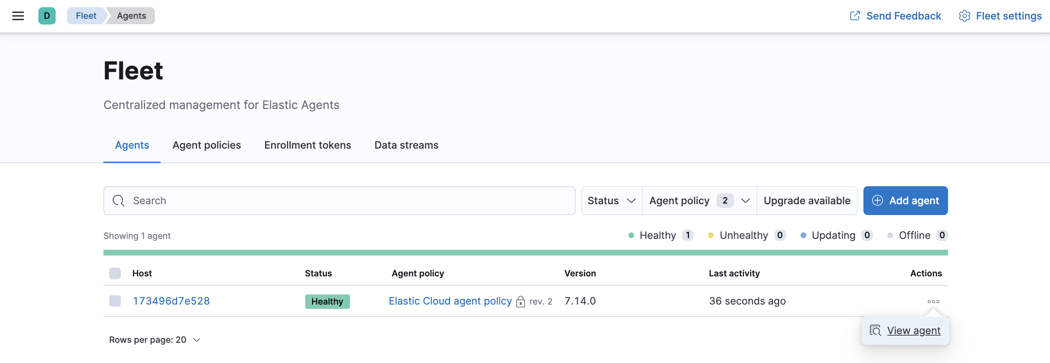Screen dimensions: 1050x363
Task: Select checkbox for host 173496d7e528
Action: coord(115,301)
